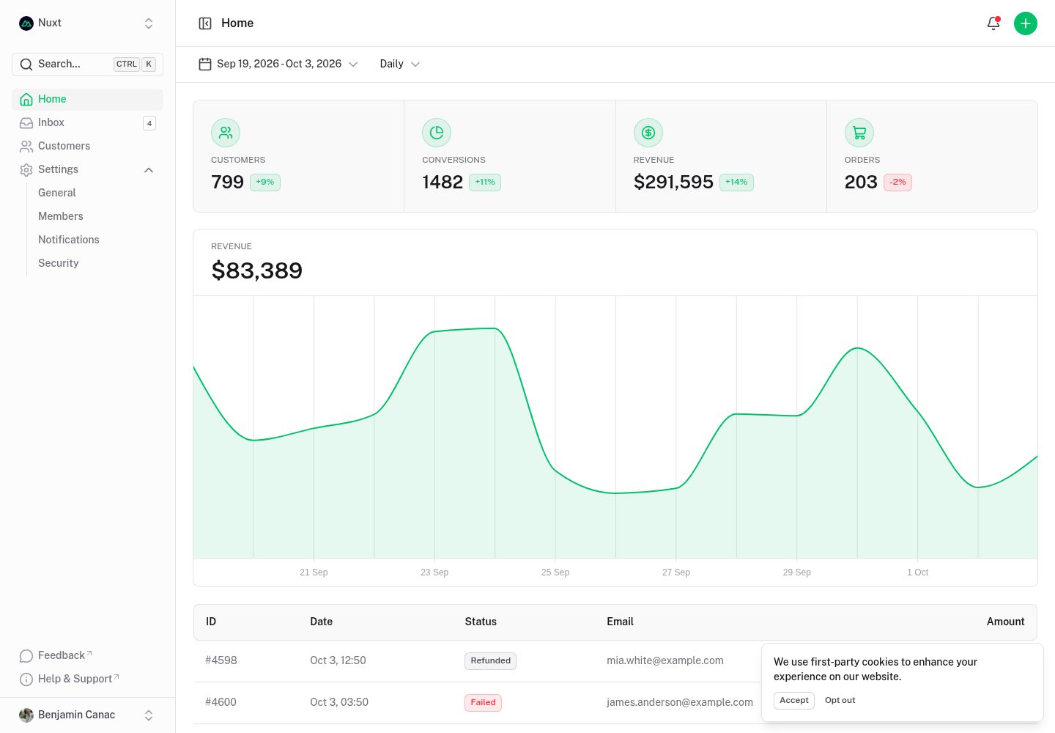Click the Orders shopping cart icon

click(x=859, y=133)
